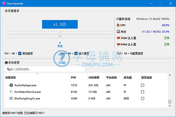Click the 64bit injector status icon
This screenshot has height=117, width=176.
(119, 44)
